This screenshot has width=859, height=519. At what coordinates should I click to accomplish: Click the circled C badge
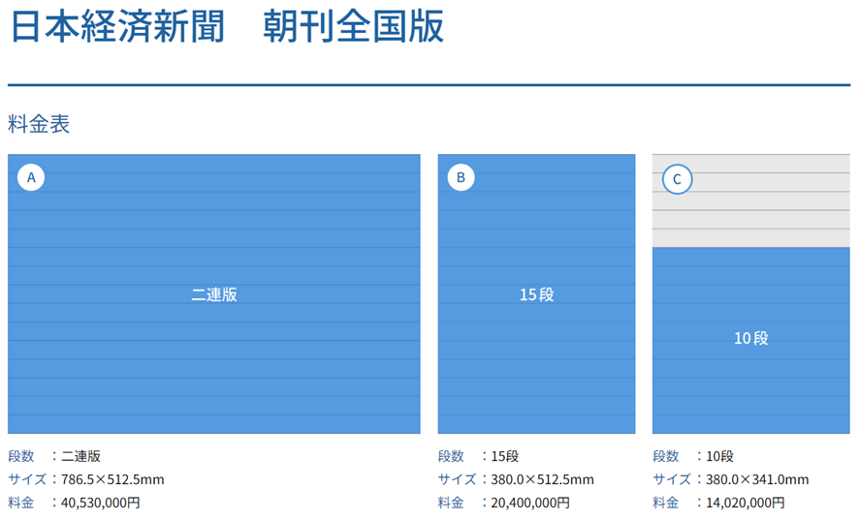[677, 179]
